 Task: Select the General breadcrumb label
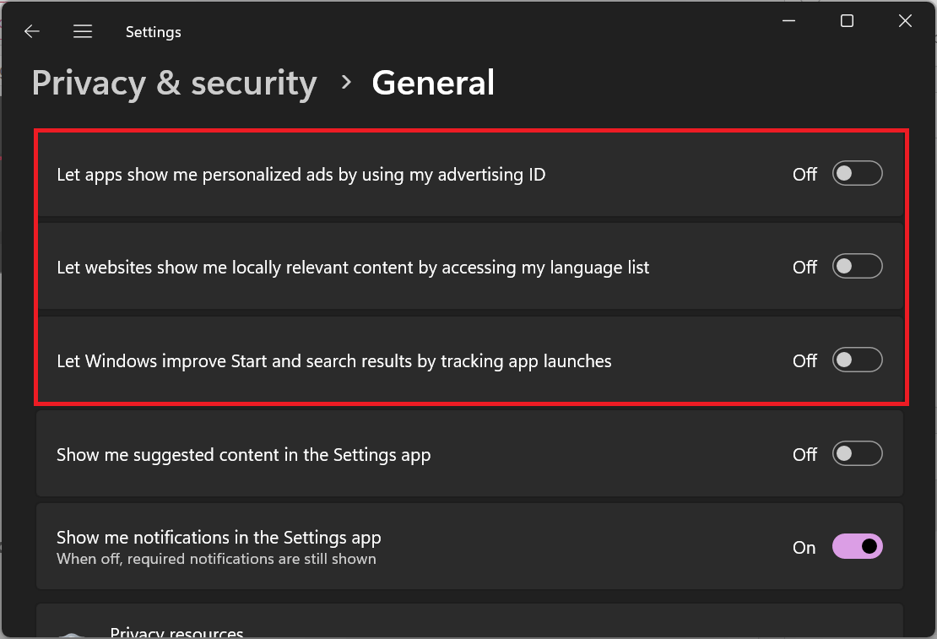[x=433, y=83]
